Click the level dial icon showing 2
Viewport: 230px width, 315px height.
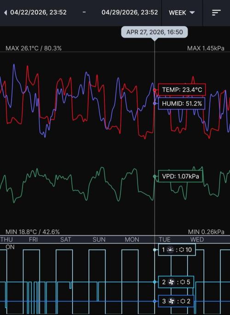[182, 301]
